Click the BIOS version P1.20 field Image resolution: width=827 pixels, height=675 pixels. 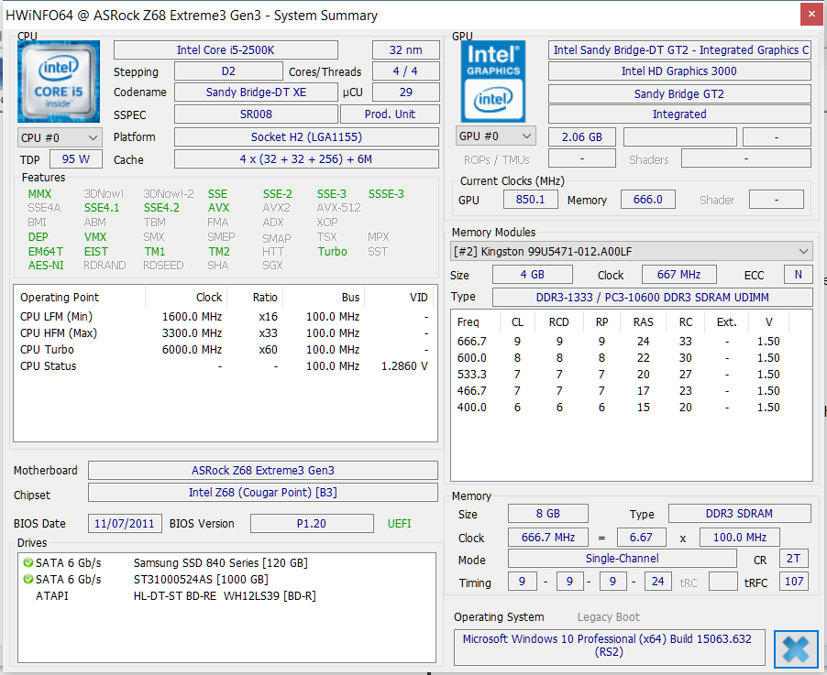pyautogui.click(x=312, y=524)
